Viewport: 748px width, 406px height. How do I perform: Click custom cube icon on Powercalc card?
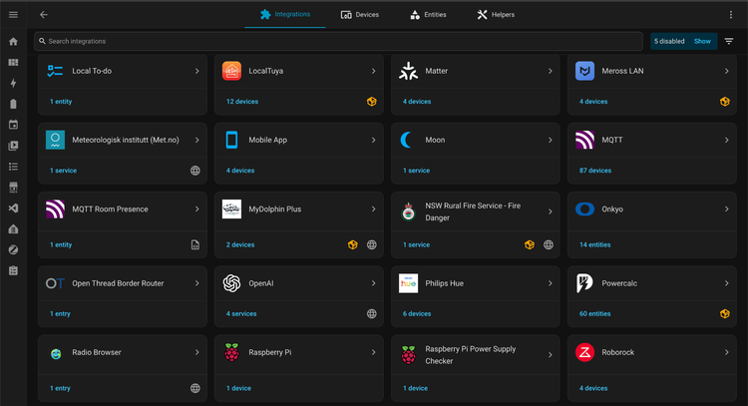(x=725, y=314)
